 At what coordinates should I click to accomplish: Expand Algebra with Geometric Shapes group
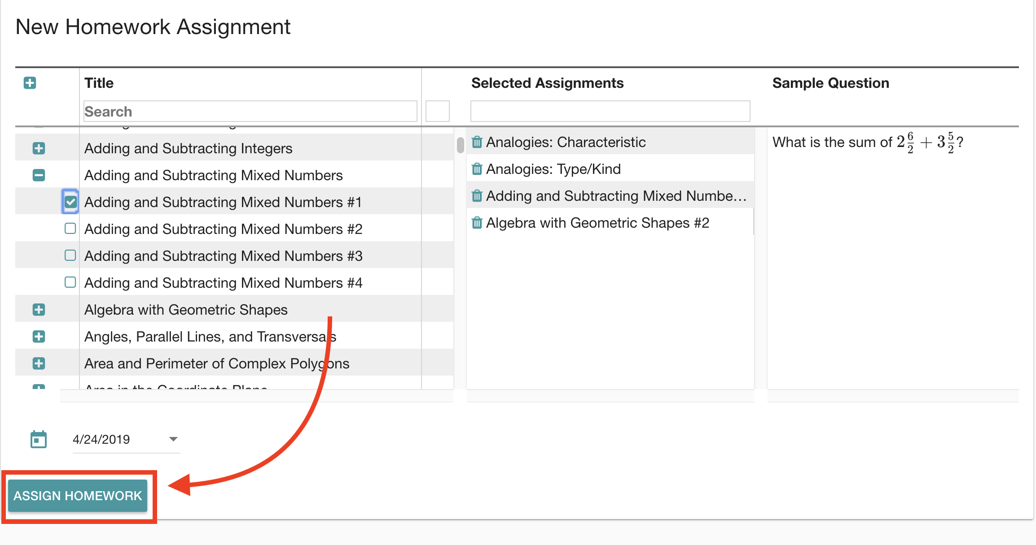[x=39, y=310]
